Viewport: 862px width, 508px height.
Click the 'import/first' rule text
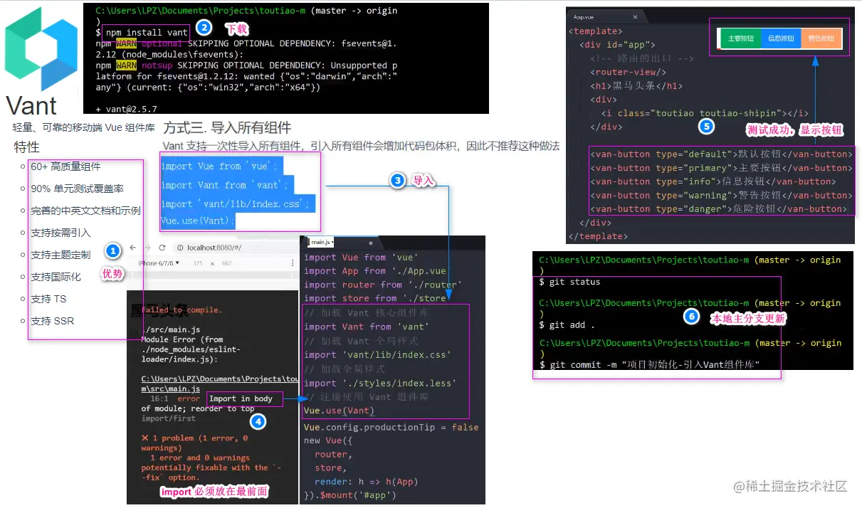pos(168,418)
